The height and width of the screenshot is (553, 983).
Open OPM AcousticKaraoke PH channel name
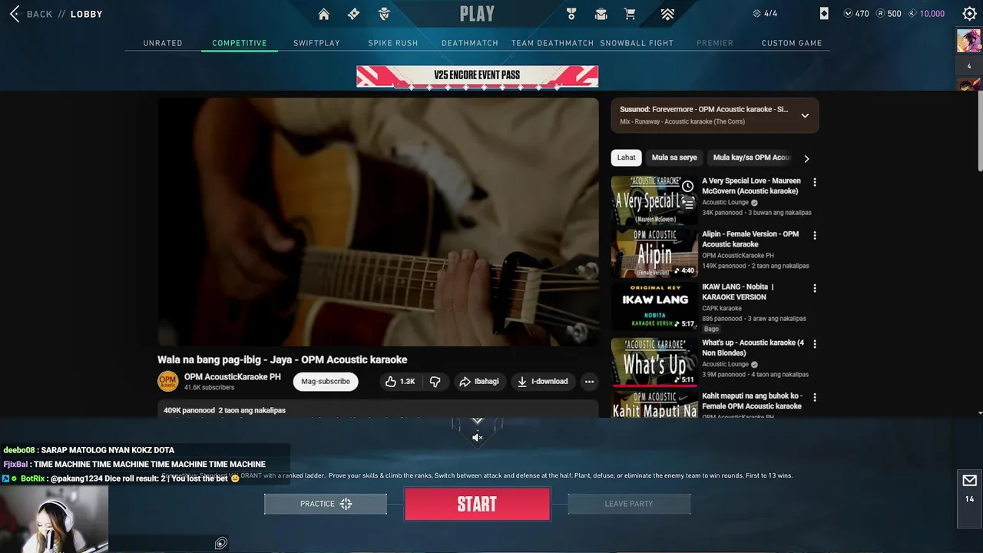[x=233, y=377]
